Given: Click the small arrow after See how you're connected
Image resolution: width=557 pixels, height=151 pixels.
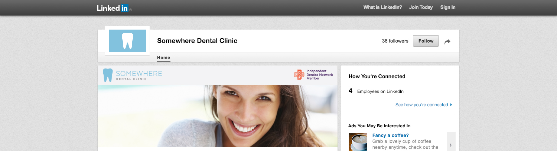Looking at the screenshot, I should click(451, 105).
